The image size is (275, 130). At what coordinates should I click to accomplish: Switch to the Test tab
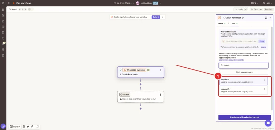coord(235,24)
